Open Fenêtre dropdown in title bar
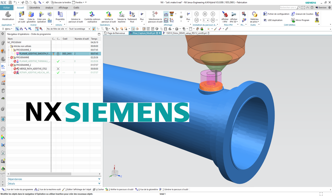 tap(78, 2)
